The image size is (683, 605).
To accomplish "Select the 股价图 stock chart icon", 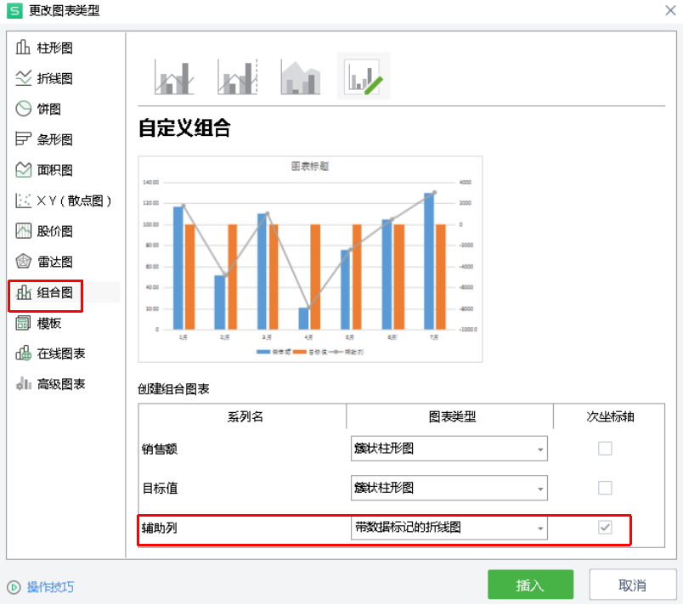I will click(x=23, y=231).
